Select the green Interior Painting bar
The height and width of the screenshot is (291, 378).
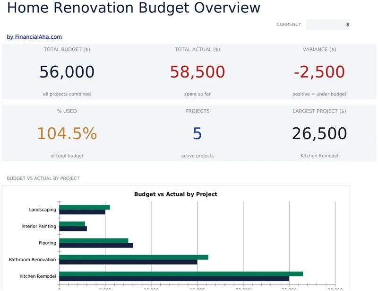point(72,224)
